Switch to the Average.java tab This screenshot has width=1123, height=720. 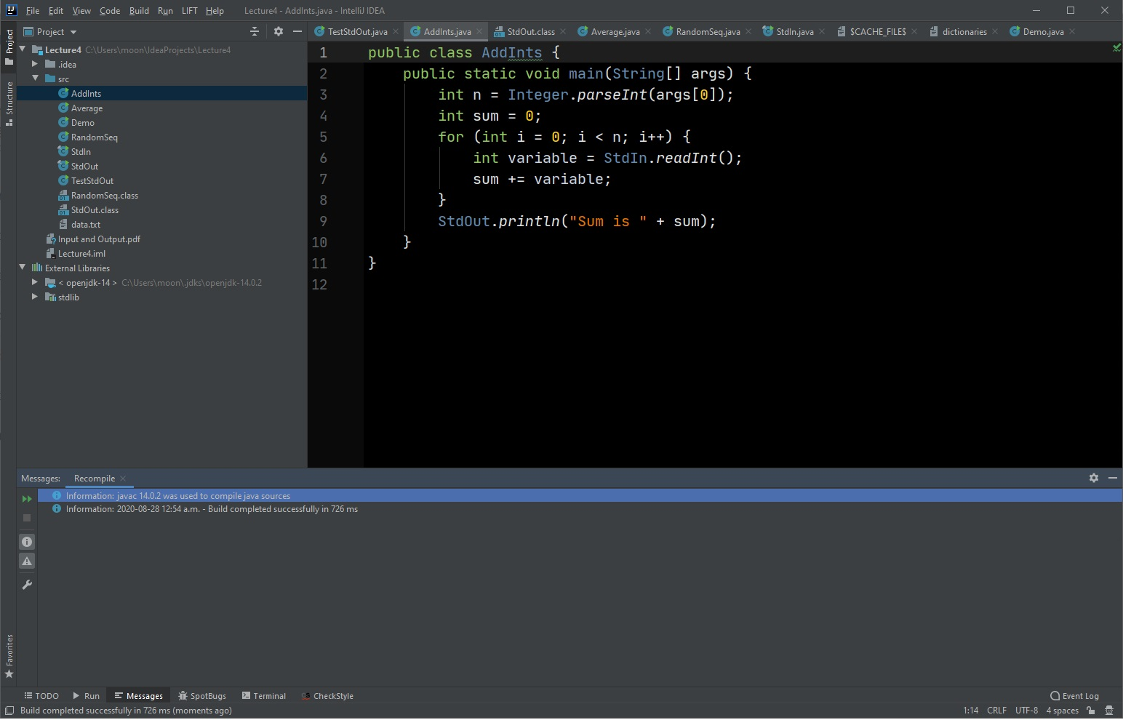615,31
